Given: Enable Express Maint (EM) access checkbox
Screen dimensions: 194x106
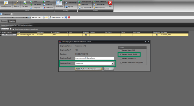Looking at the screenshot, I should 121,50.
